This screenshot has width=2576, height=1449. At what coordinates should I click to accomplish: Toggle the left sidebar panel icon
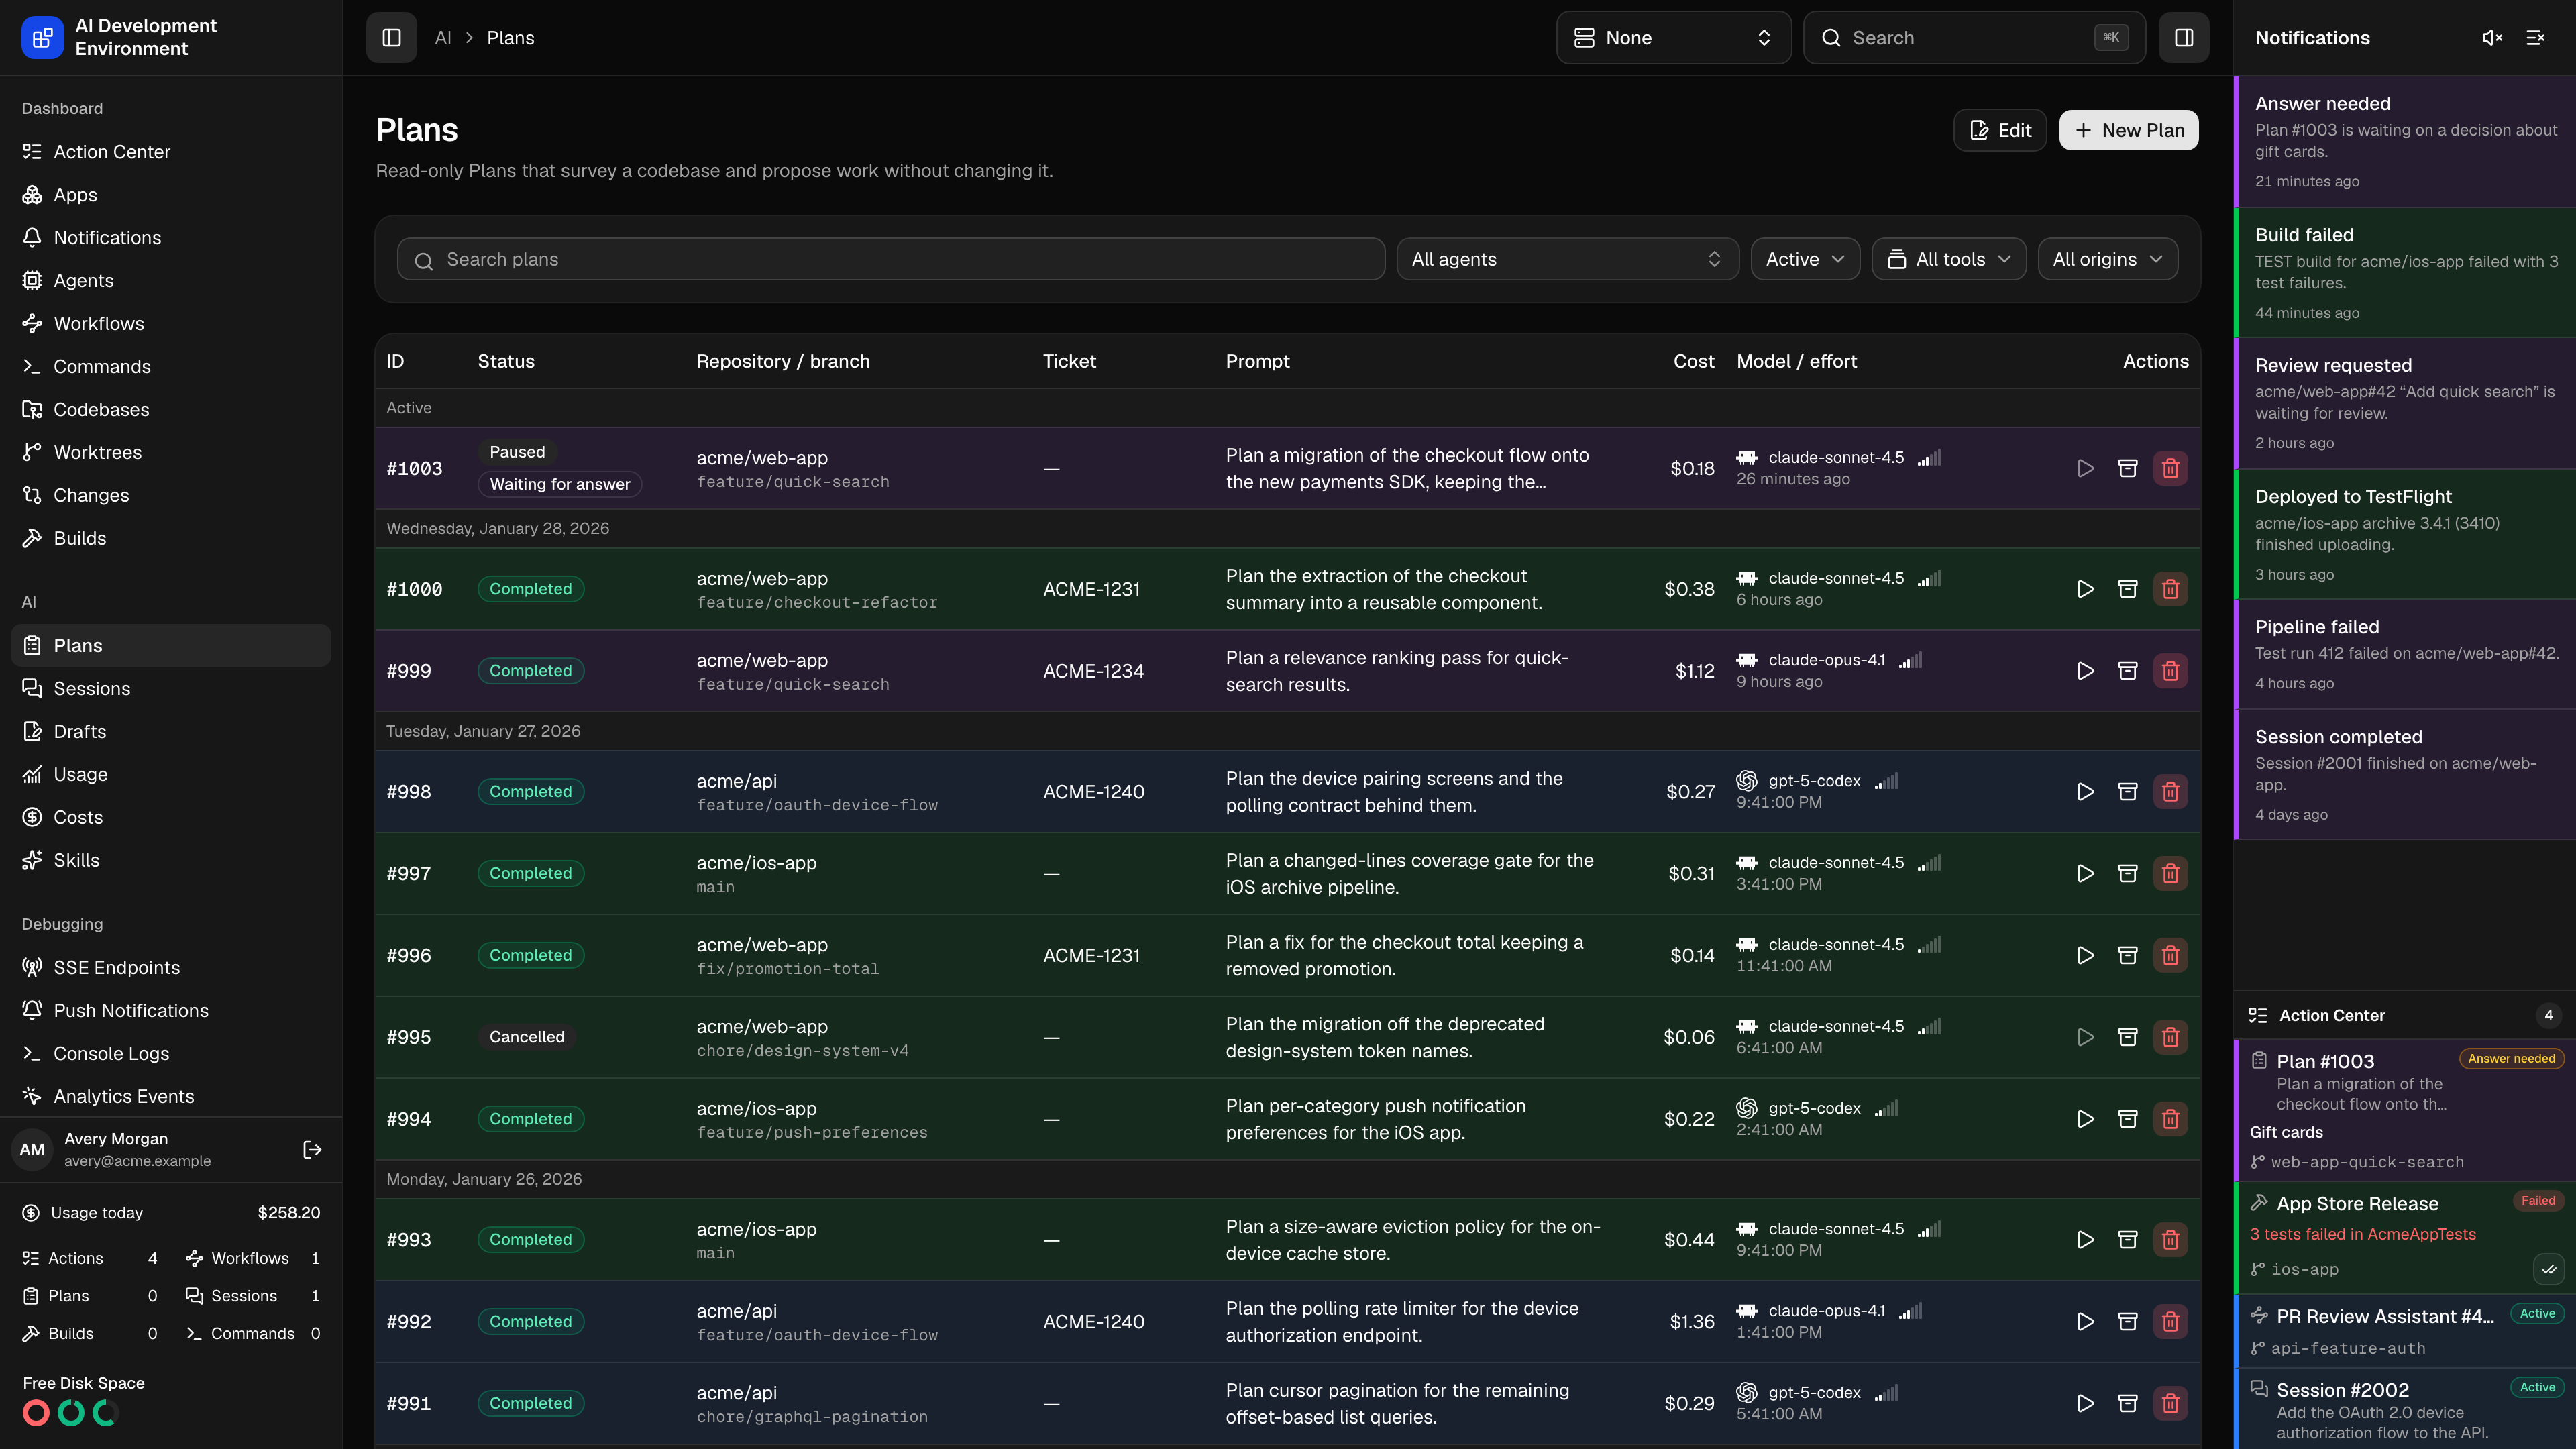pyautogui.click(x=391, y=38)
